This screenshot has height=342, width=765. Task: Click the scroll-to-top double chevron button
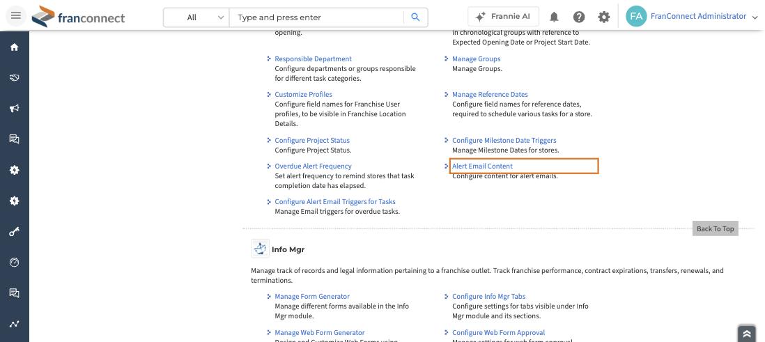tap(746, 334)
